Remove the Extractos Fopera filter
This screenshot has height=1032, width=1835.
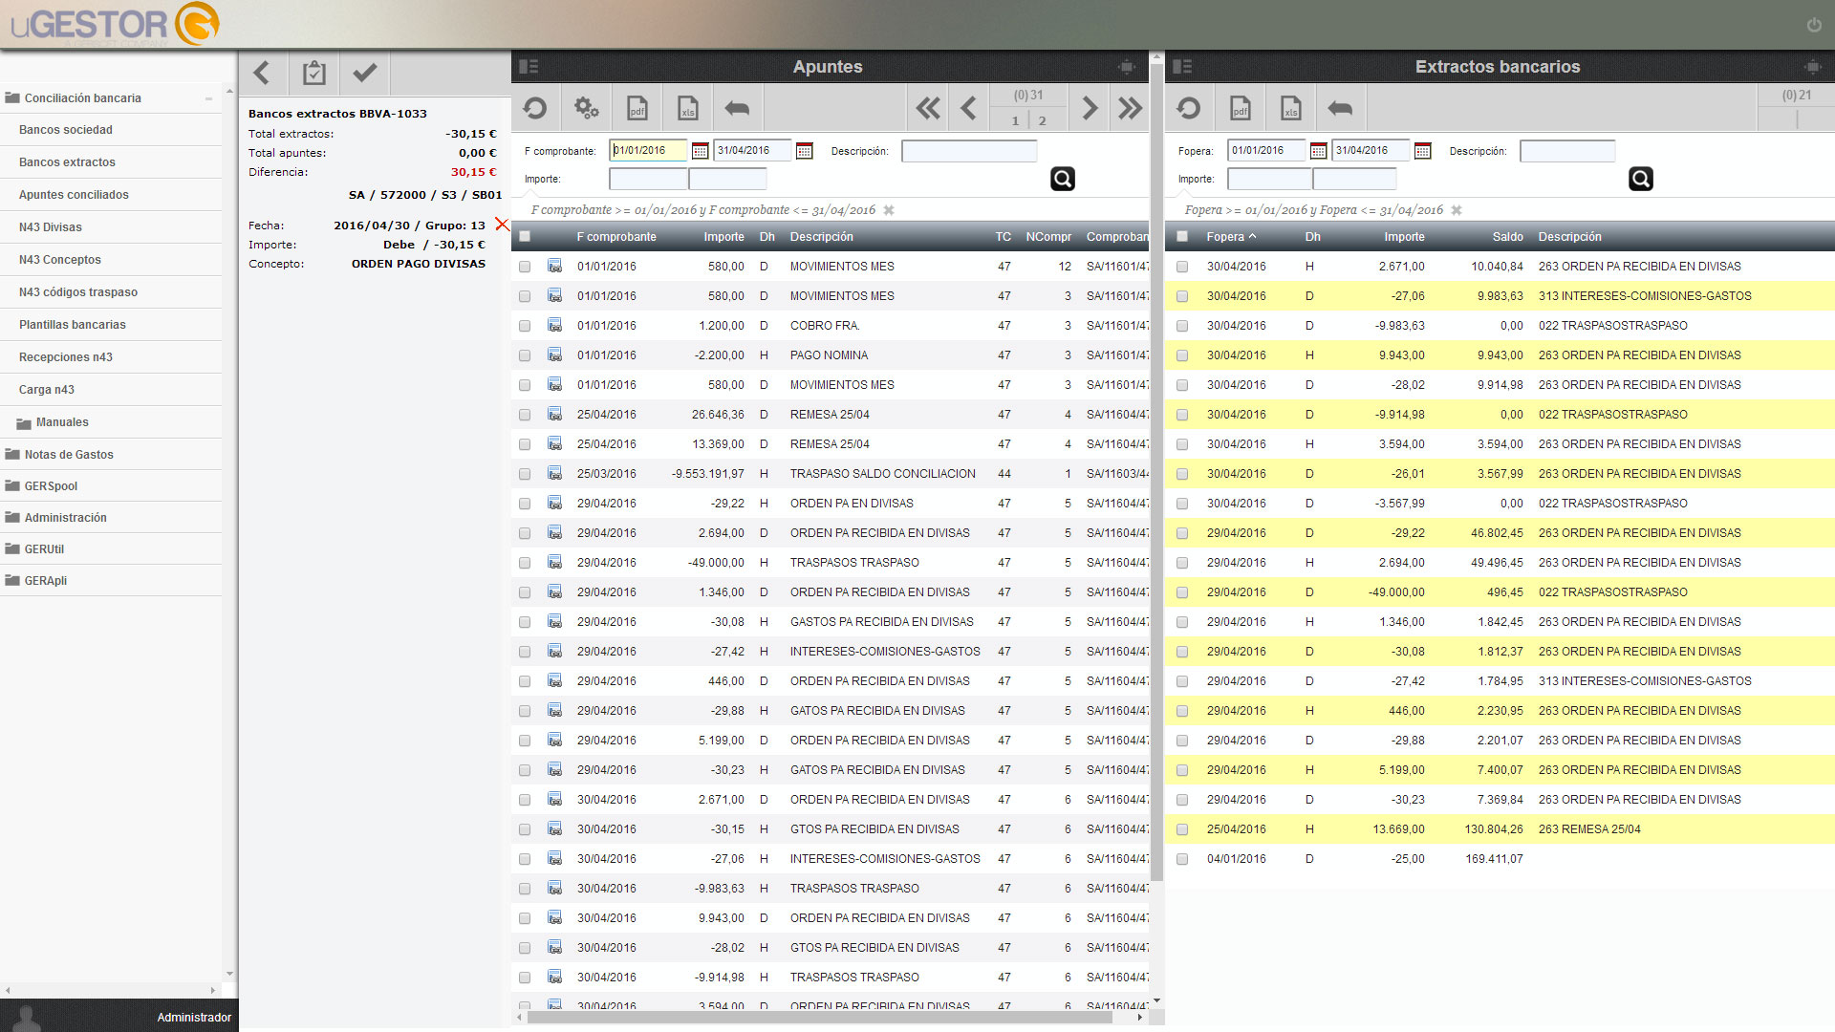[x=1457, y=210]
